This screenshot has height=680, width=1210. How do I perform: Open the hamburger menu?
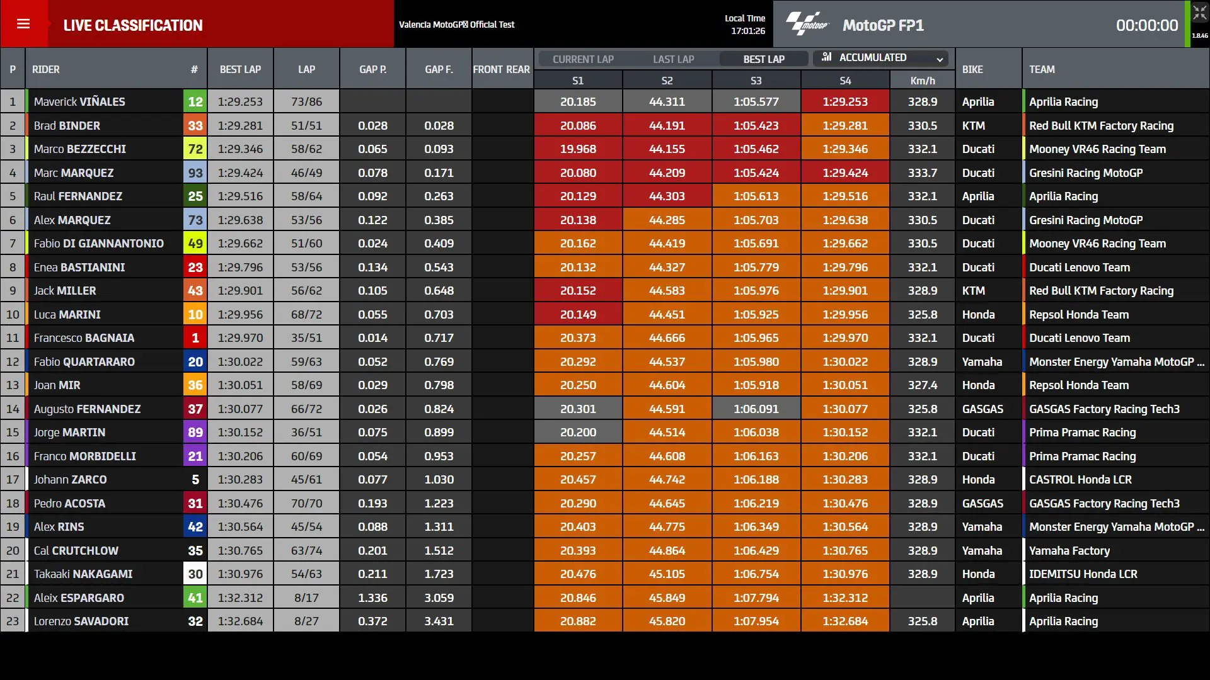click(23, 24)
